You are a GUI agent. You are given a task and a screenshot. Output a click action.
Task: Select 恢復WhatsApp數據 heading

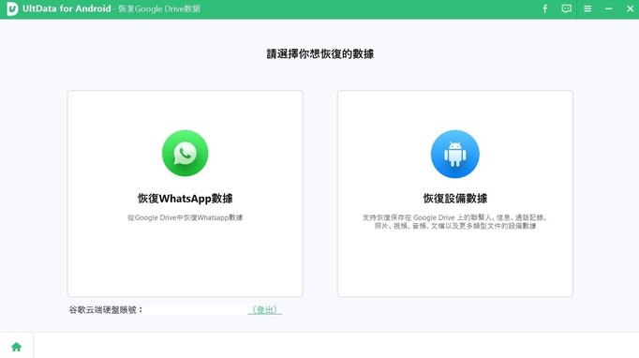pyautogui.click(x=185, y=199)
